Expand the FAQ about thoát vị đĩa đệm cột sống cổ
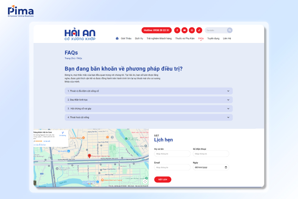Viewport: 298px width, 199px height. (148, 91)
